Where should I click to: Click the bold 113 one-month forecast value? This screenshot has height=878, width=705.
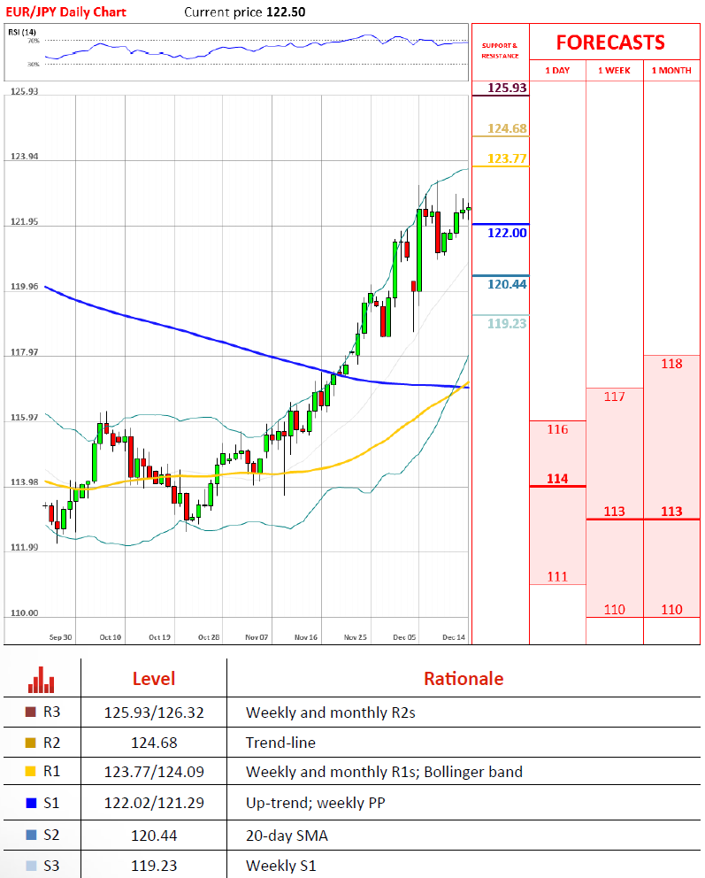[671, 512]
